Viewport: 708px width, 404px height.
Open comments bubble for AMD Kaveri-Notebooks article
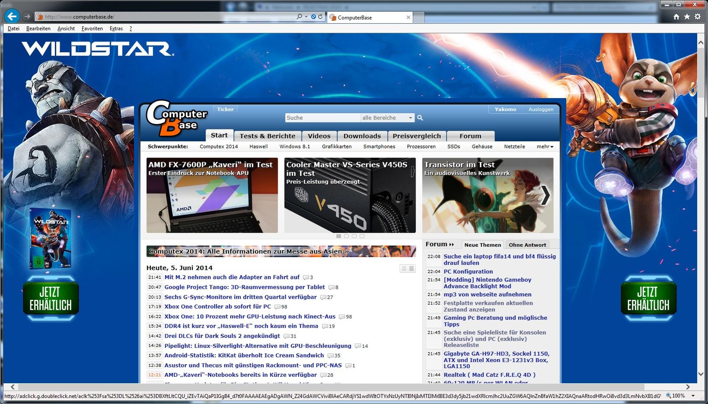pyautogui.click(x=324, y=375)
